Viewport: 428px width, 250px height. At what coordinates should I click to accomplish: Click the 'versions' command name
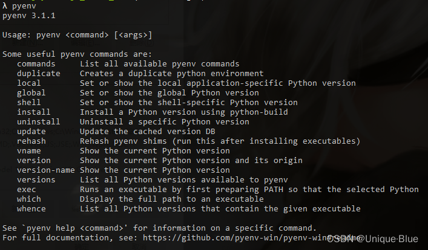point(36,180)
